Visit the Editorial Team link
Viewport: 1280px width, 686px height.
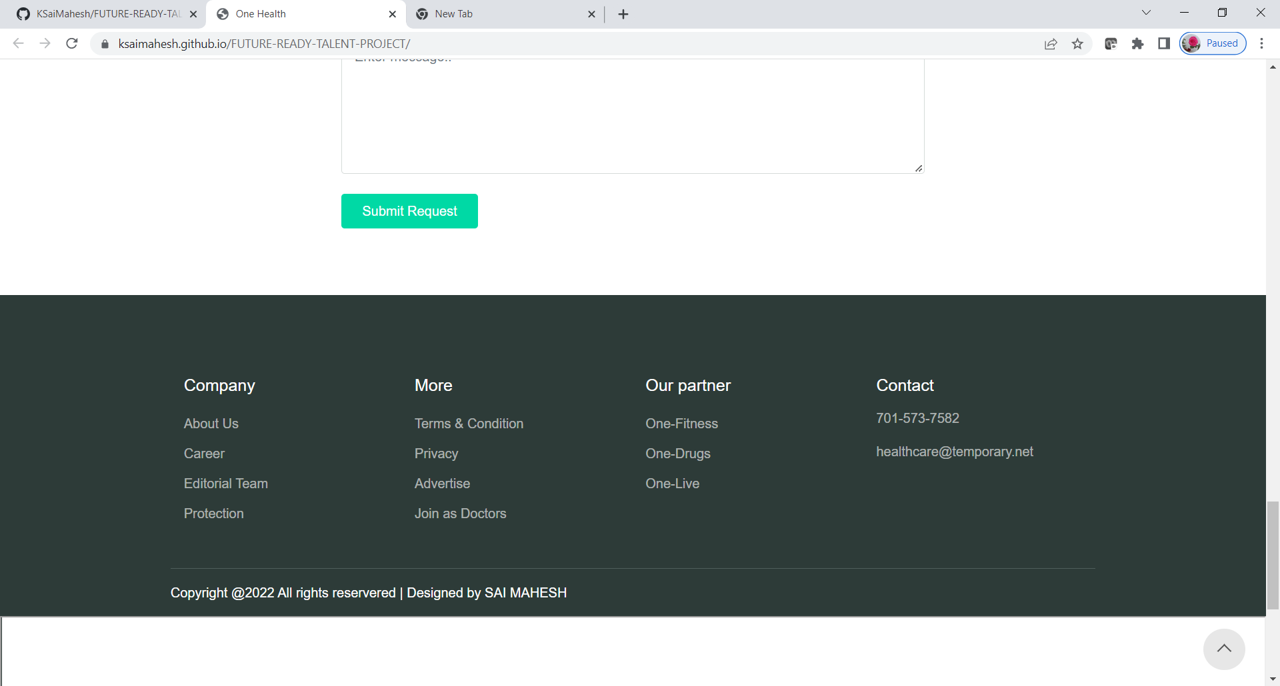(x=226, y=484)
